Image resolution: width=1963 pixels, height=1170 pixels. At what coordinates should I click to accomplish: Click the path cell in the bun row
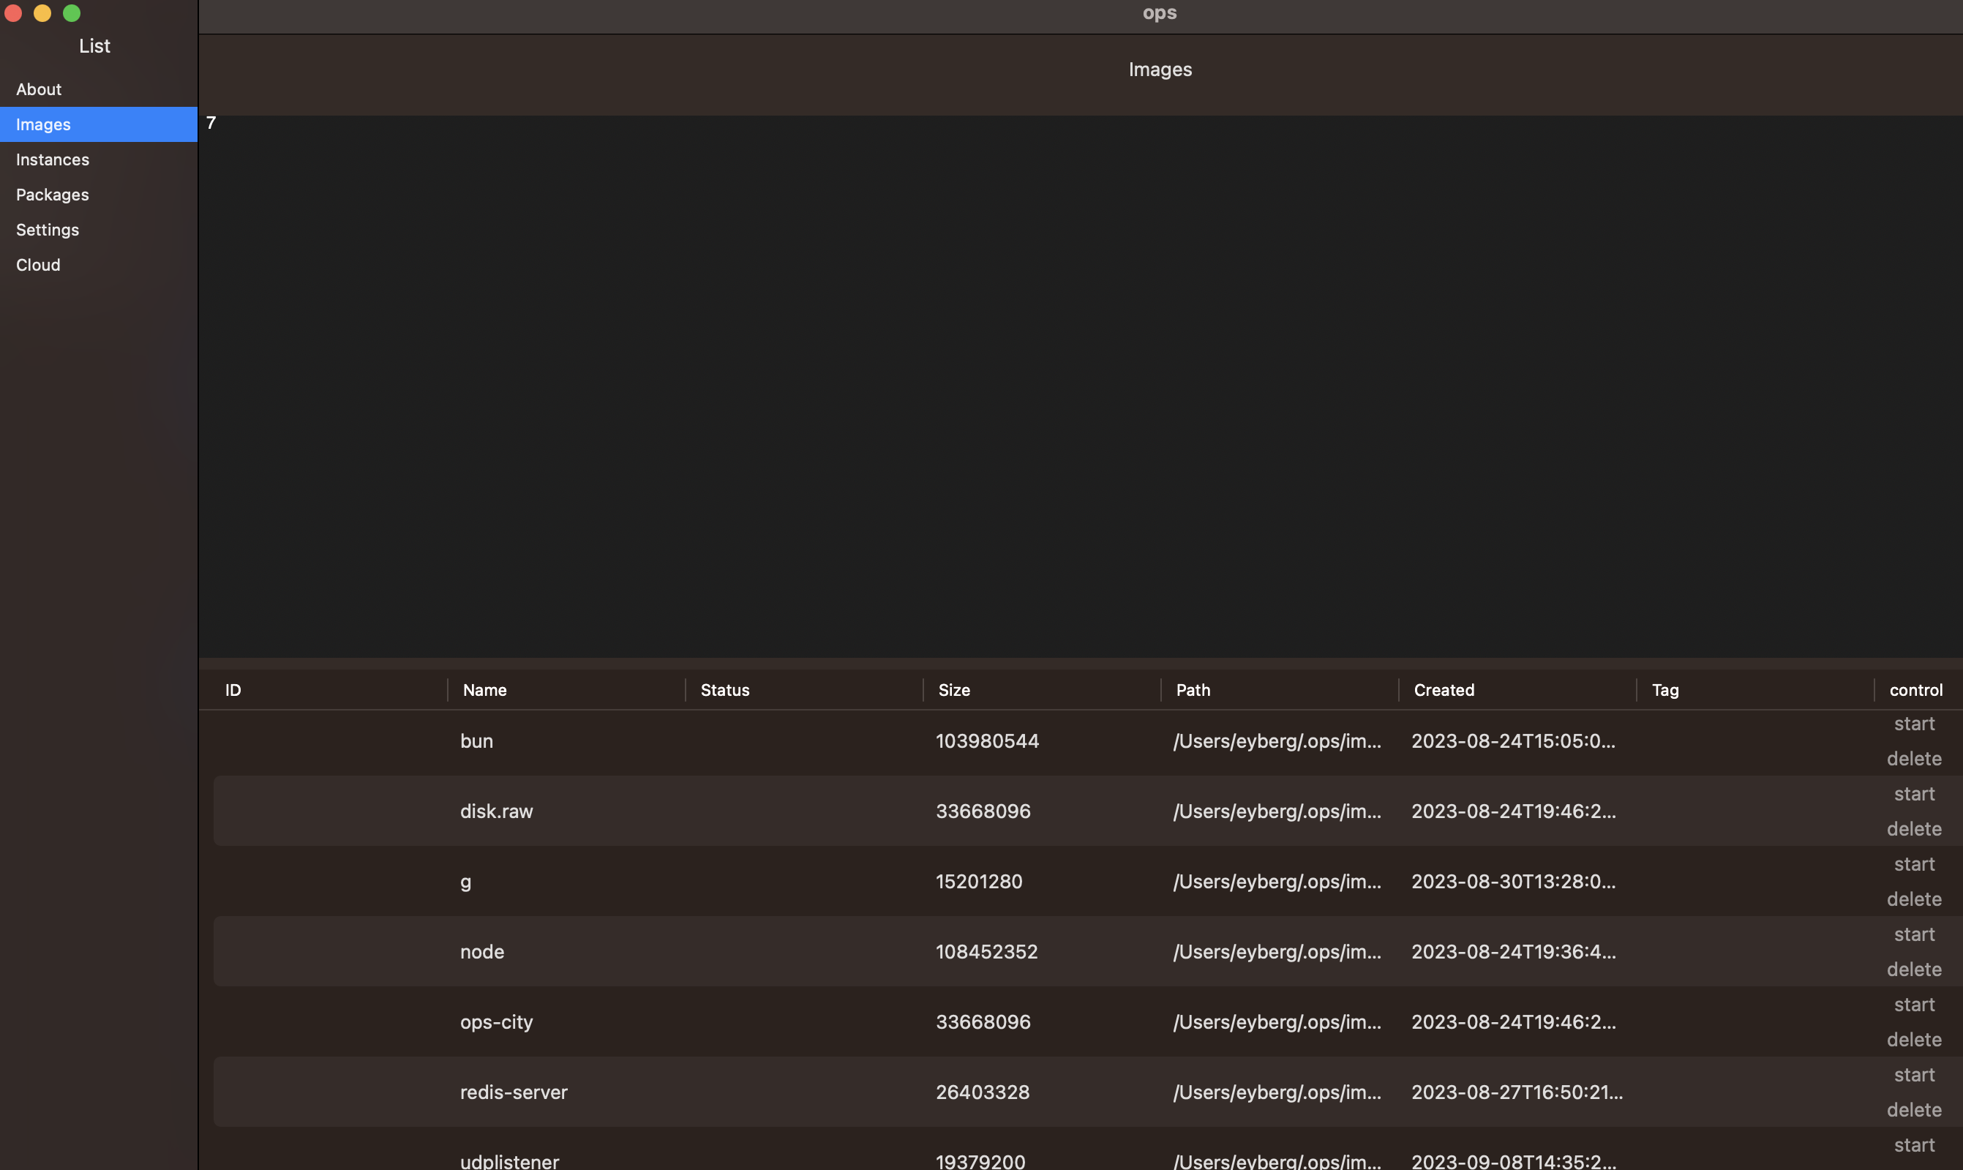point(1276,741)
